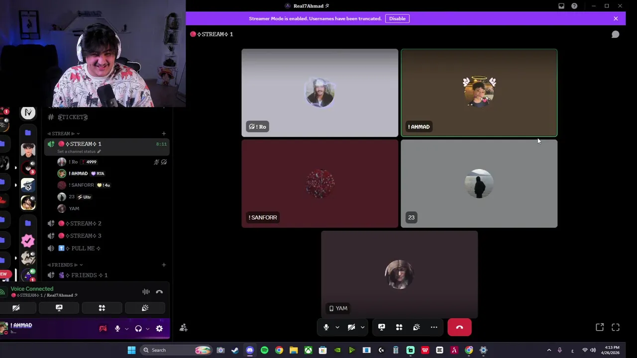This screenshot has width=637, height=358.
Task: Open the pink checkmark server icon
Action: click(28, 241)
